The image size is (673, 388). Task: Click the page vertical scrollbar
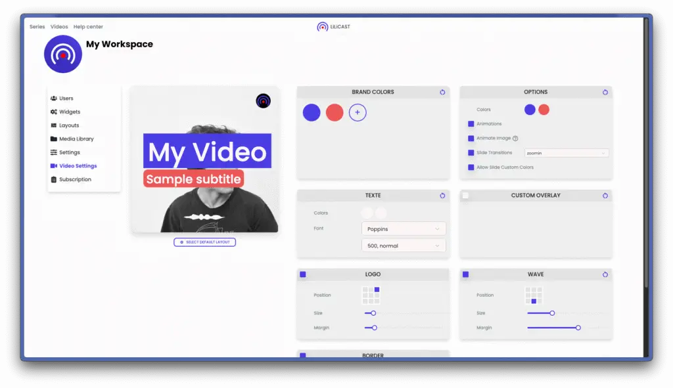[x=645, y=152]
